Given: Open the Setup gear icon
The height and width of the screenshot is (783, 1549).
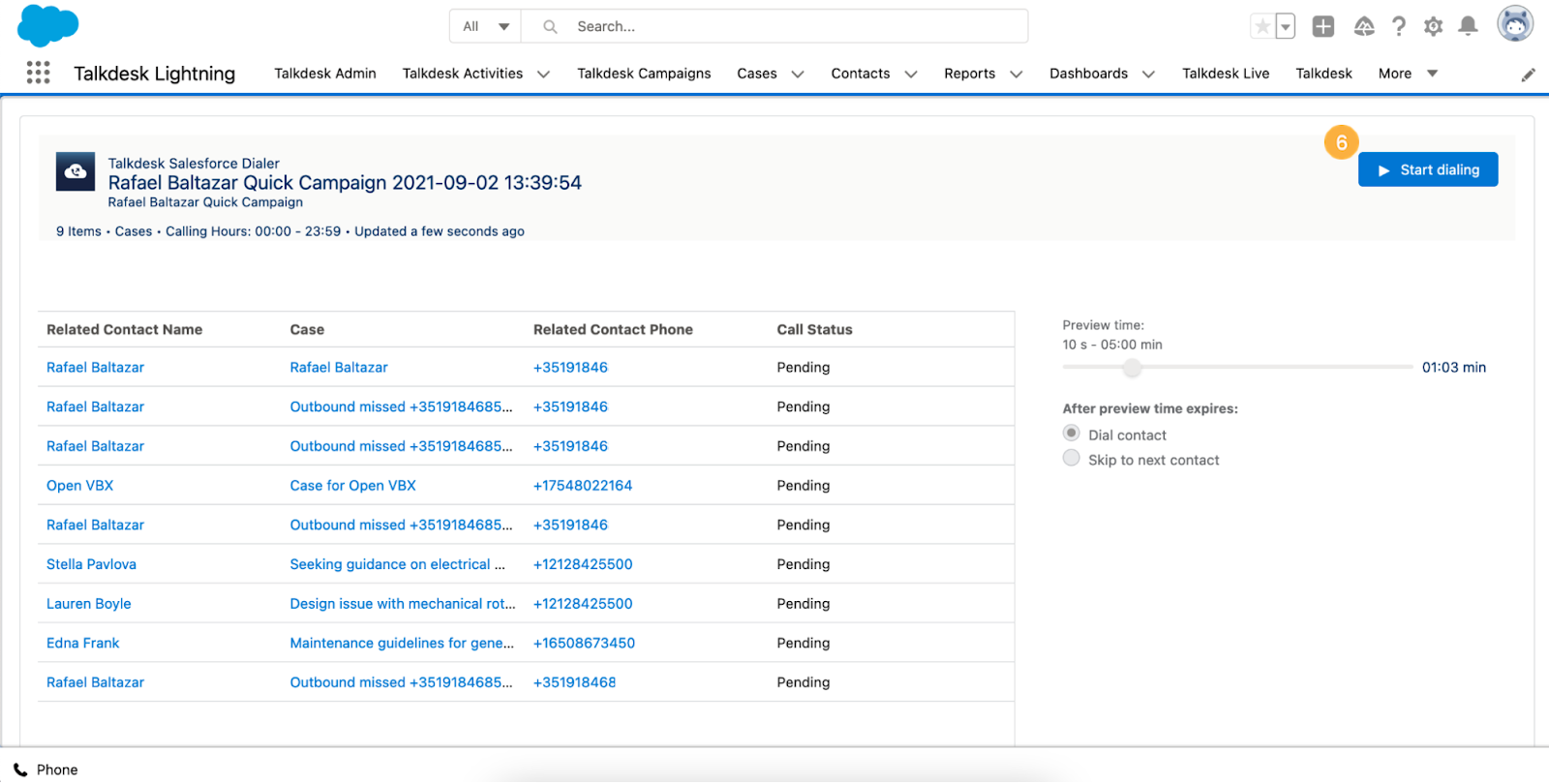Looking at the screenshot, I should (1433, 26).
